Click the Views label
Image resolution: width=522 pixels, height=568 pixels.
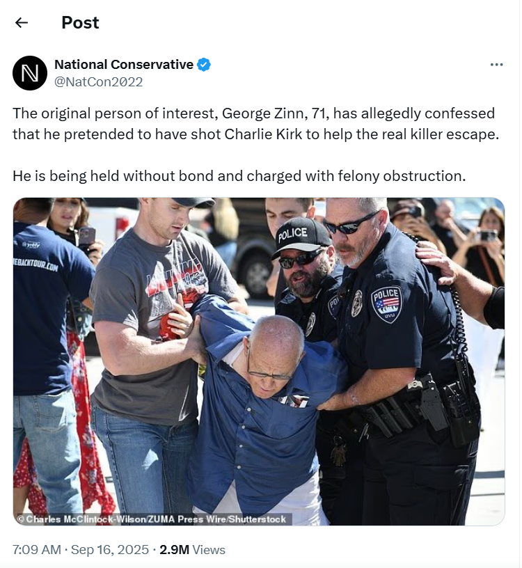coord(209,549)
